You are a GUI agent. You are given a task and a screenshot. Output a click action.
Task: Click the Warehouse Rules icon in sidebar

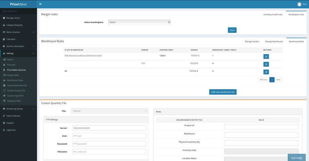coord(5,80)
